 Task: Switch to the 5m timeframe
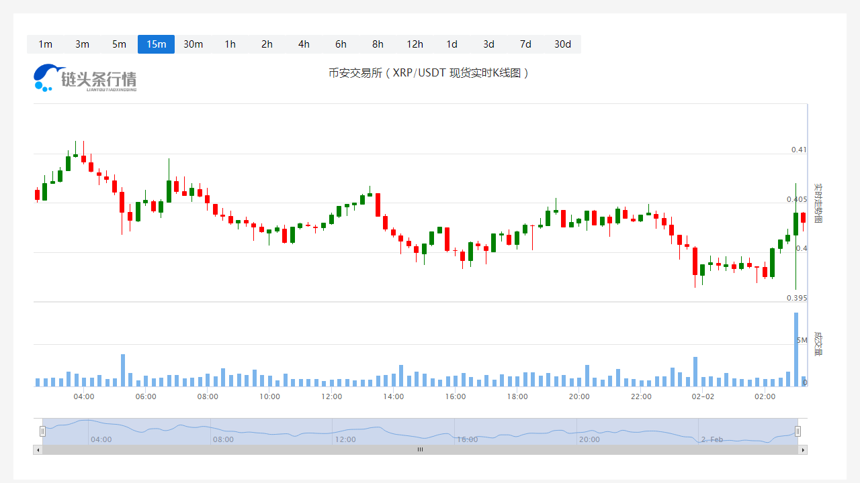119,44
